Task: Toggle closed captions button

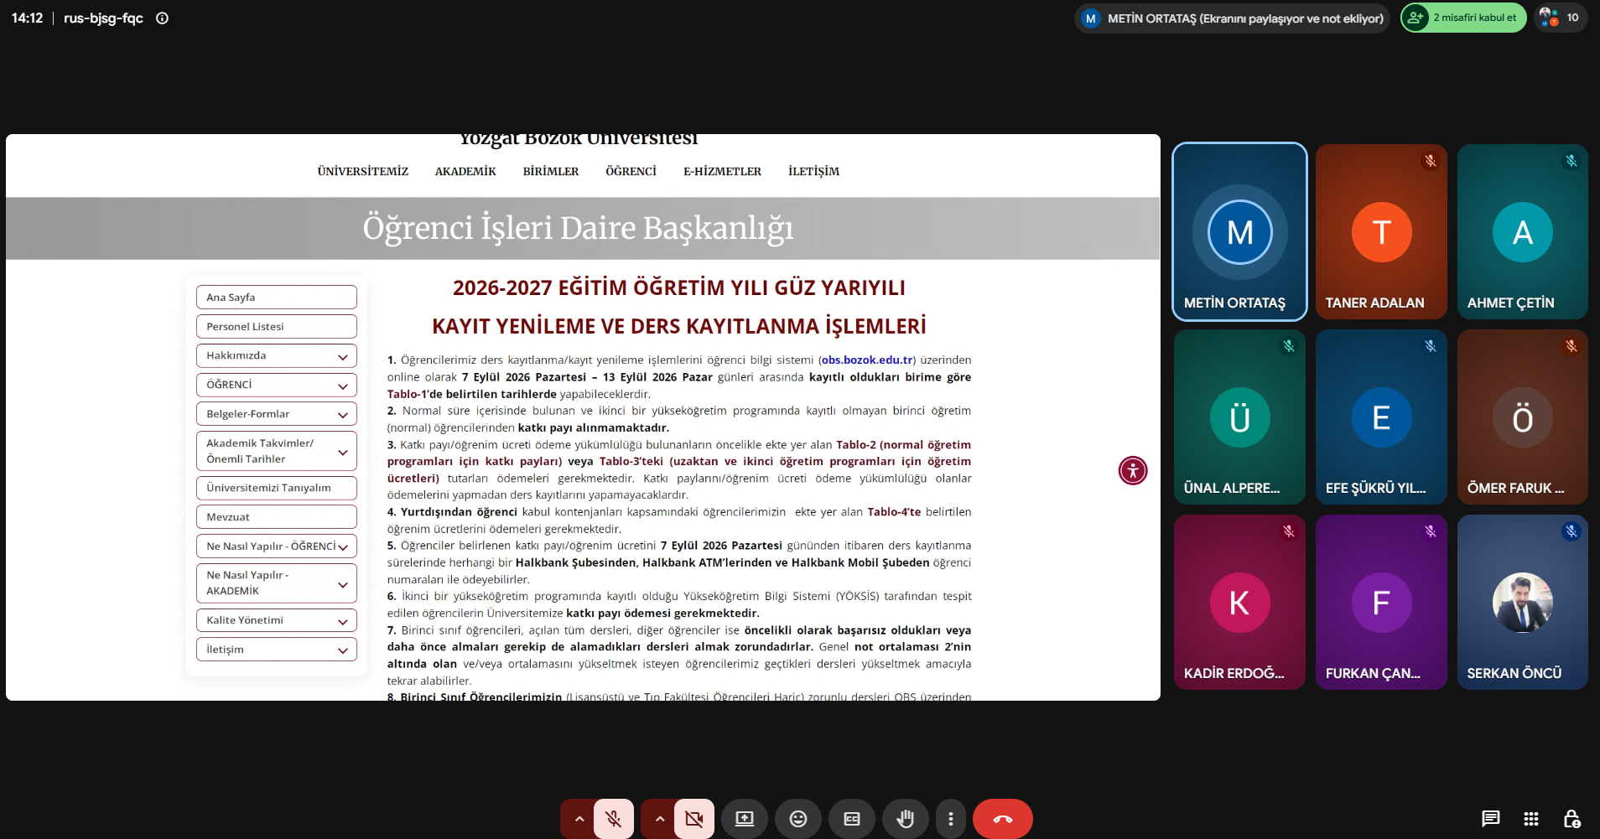Action: [852, 819]
